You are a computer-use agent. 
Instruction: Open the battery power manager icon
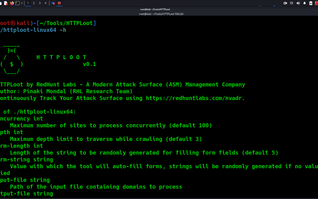click(x=311, y=3)
